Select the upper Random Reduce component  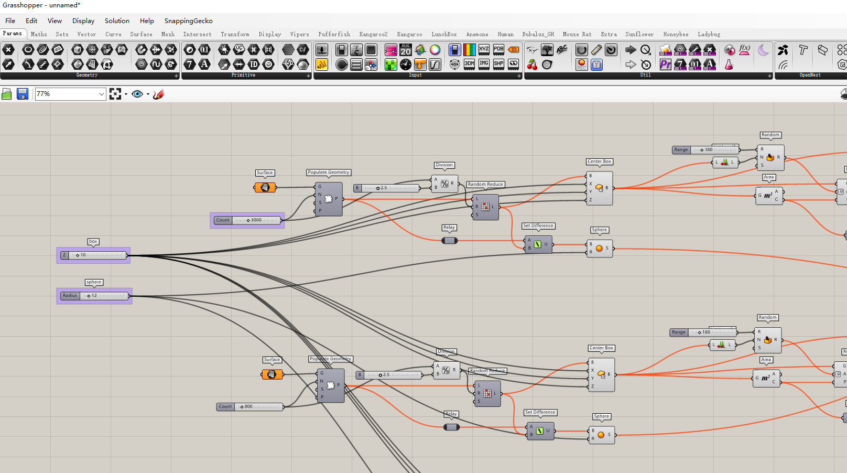click(x=486, y=207)
